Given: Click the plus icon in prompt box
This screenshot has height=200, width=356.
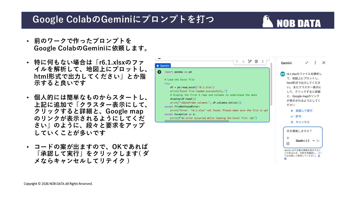Looking at the screenshot, I should pyautogui.click(x=288, y=138).
